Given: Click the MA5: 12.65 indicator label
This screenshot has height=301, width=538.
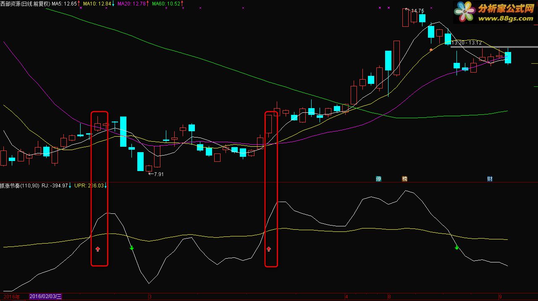Looking at the screenshot, I should (64, 3).
